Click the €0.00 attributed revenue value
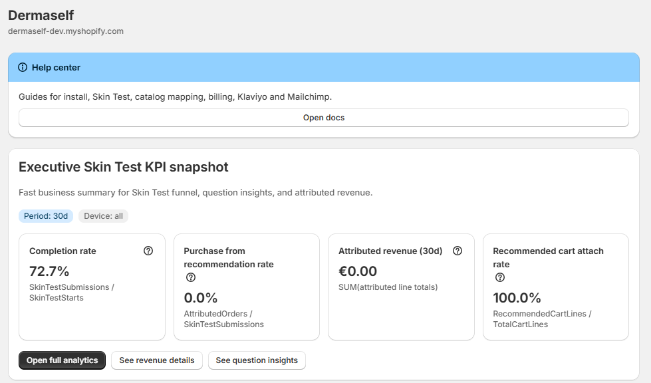 (358, 271)
